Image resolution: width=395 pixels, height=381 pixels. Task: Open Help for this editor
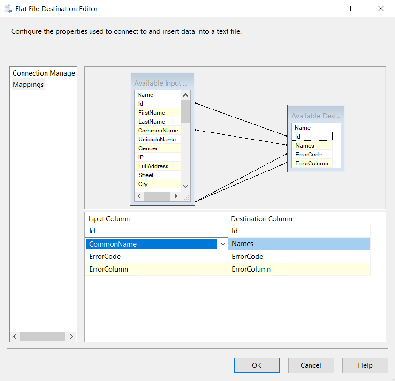point(365,365)
